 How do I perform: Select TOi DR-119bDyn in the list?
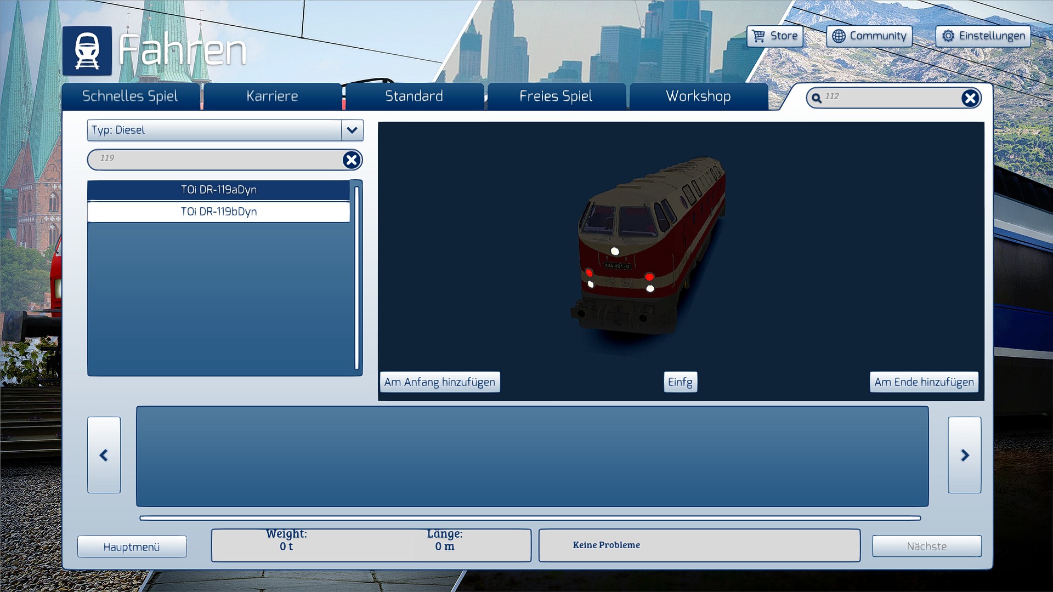point(218,212)
